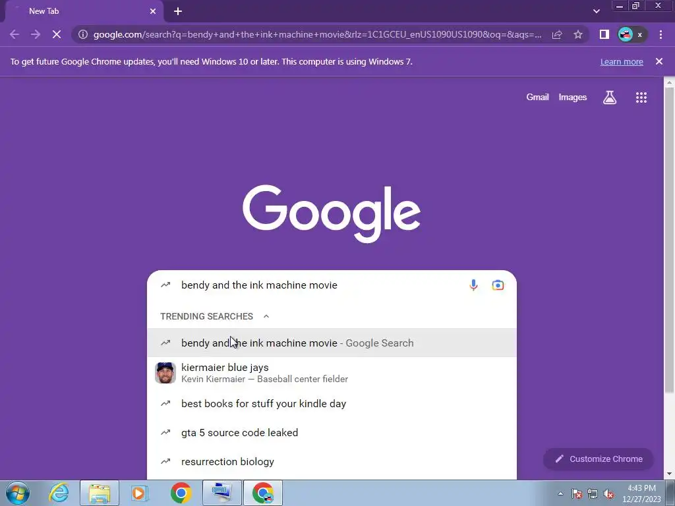
Task: Toggle Chrome side panel
Action: (604, 34)
